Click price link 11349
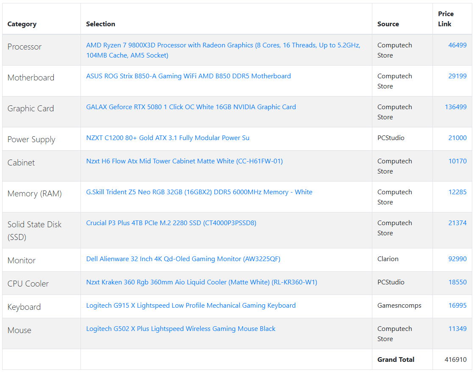The width and height of the screenshot is (474, 372). (x=457, y=328)
